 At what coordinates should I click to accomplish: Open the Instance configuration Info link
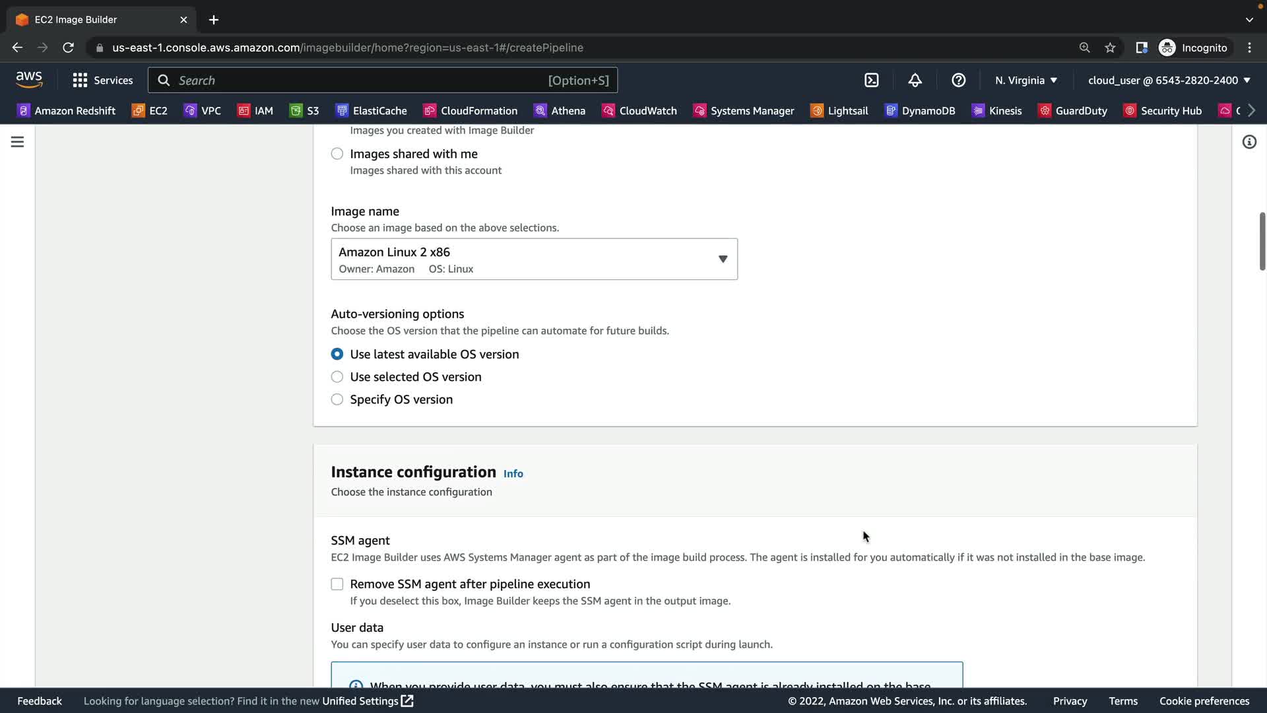(x=513, y=473)
